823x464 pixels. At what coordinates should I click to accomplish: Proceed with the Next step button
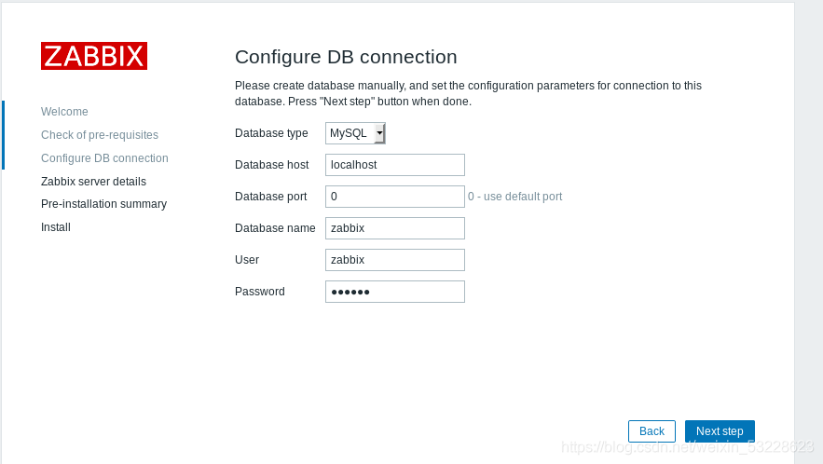point(720,431)
